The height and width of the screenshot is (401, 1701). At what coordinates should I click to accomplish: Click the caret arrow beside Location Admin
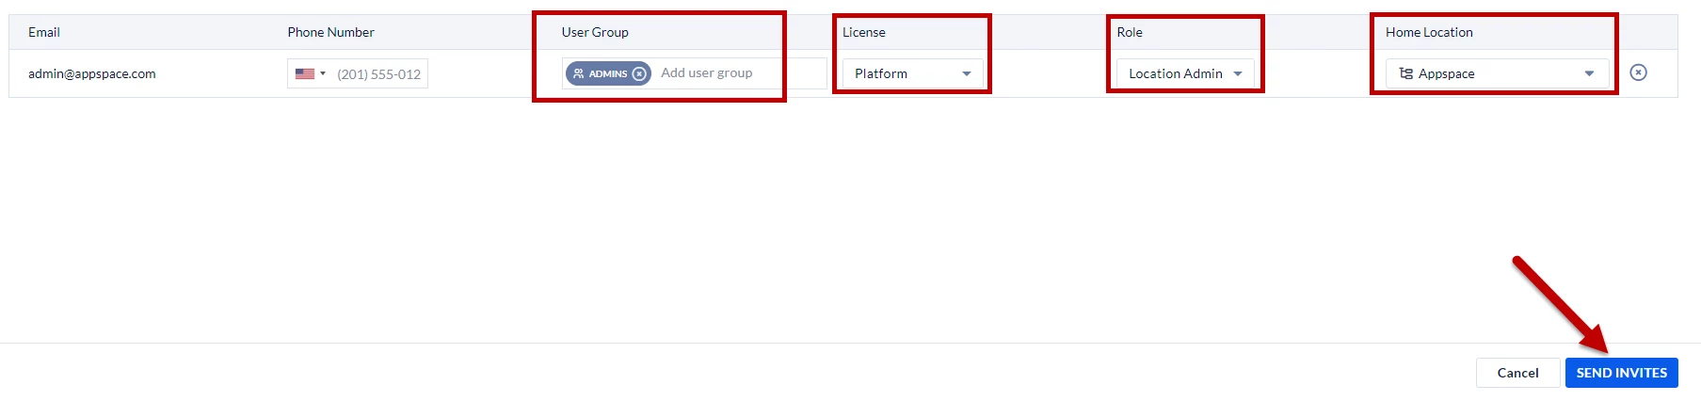click(1237, 73)
